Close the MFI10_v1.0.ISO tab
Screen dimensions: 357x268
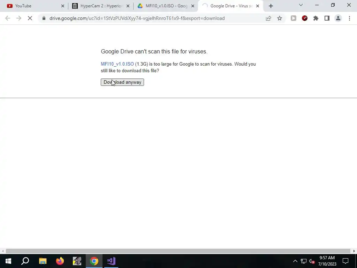point(193,6)
